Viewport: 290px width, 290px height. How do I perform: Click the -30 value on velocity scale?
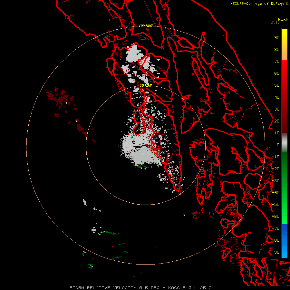click(275, 181)
